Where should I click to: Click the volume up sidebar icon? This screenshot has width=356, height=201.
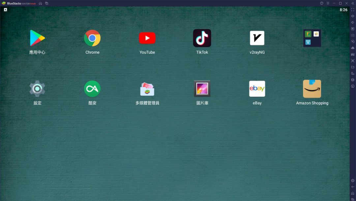[x=353, y=16]
